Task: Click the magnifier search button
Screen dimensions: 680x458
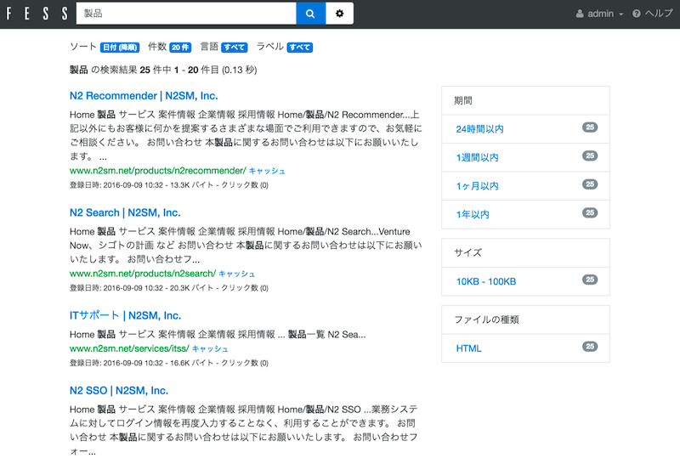Action: tap(310, 14)
